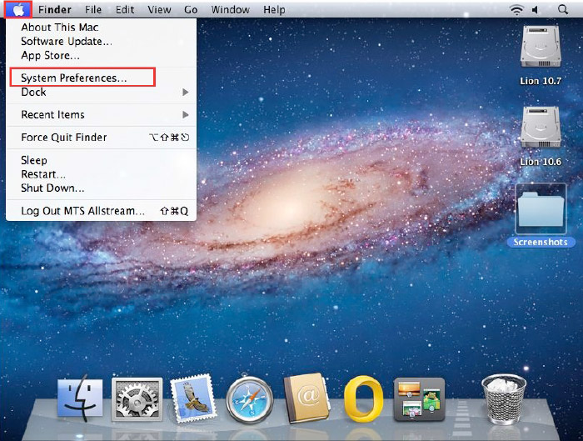
Task: Open the Finder menu
Action: click(55, 10)
